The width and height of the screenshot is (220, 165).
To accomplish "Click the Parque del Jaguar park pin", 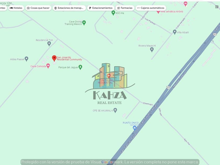I will pyautogui.click(x=80, y=67).
